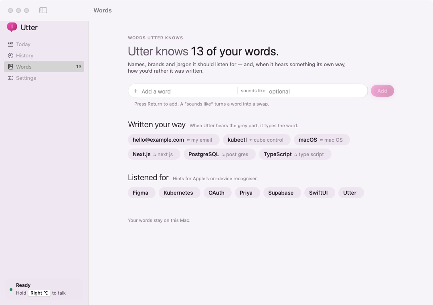Select the SwiftUI hint chip
Image resolution: width=433 pixels, height=305 pixels.
coord(320,193)
